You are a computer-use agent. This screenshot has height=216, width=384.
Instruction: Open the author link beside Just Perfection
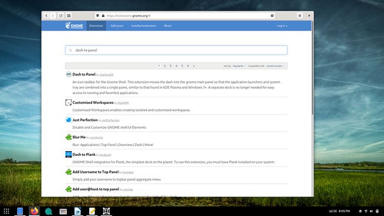point(110,120)
